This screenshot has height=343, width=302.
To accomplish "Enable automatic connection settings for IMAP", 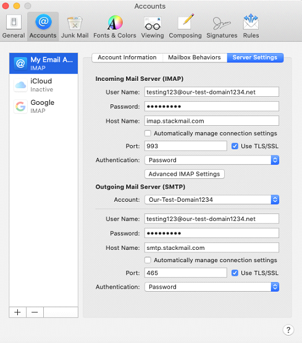I will 148,133.
